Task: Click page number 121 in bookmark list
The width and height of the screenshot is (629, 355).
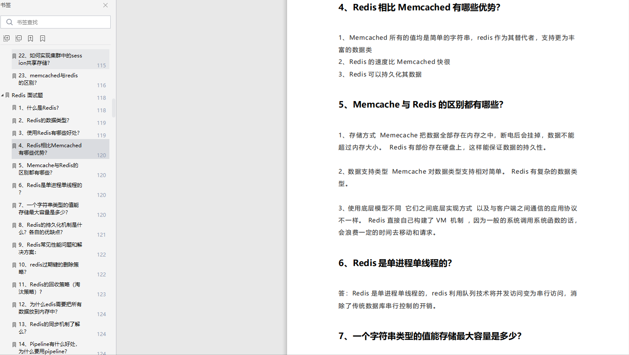Action: [102, 235]
